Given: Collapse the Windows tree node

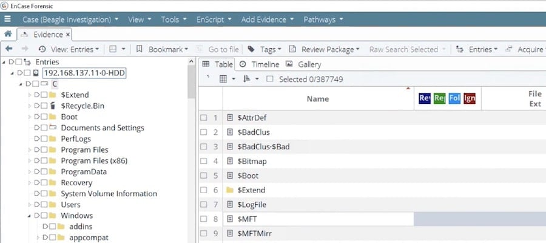Looking at the screenshot, I should tap(30, 216).
